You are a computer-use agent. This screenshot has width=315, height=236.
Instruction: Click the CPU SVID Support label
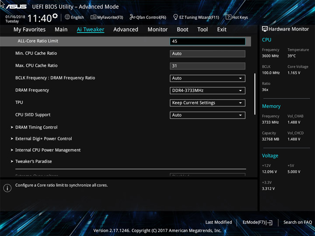click(33, 115)
